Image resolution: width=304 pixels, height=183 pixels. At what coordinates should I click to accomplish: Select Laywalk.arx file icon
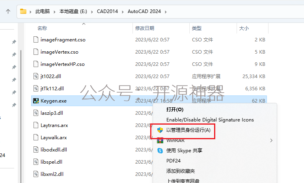tap(36, 137)
